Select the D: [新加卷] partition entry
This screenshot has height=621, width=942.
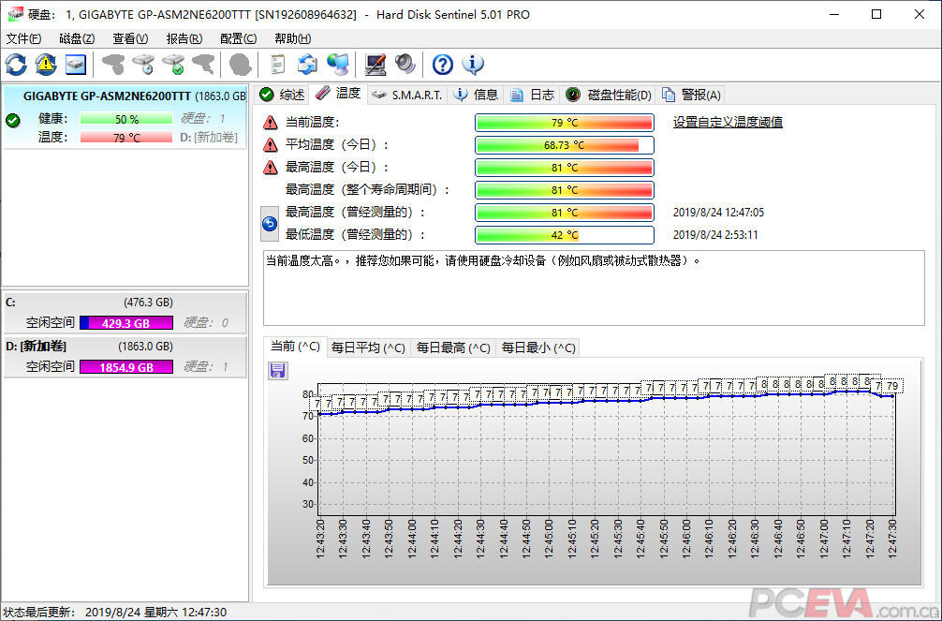[x=125, y=357]
